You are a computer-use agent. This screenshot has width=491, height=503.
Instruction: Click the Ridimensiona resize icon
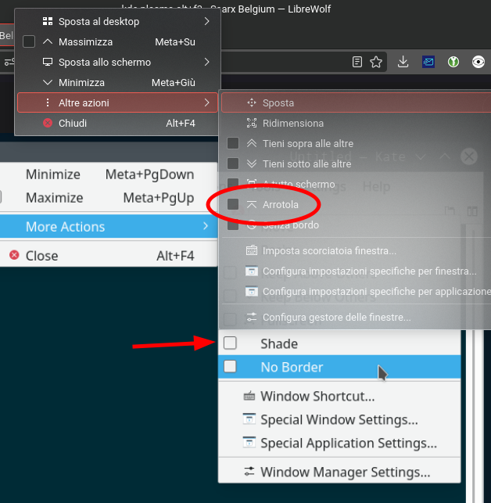coord(252,123)
